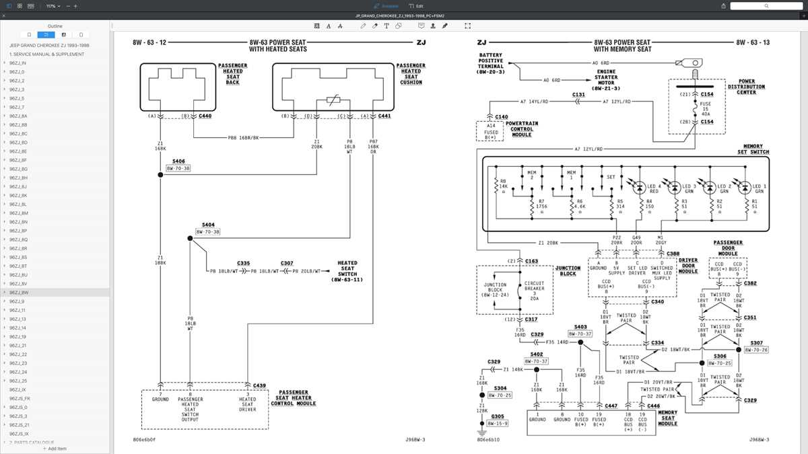Zoom out with the minus button
The image size is (808, 454).
point(67,5)
